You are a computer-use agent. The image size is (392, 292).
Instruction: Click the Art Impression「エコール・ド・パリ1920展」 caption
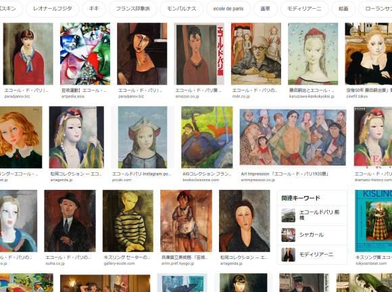(285, 174)
